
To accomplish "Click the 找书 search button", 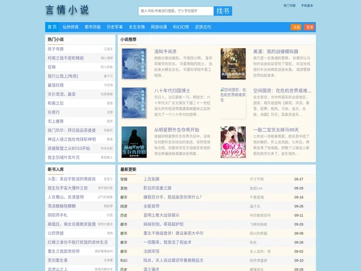I will (223, 11).
